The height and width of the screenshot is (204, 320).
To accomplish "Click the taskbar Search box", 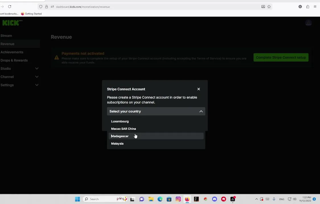I will point(105,199).
